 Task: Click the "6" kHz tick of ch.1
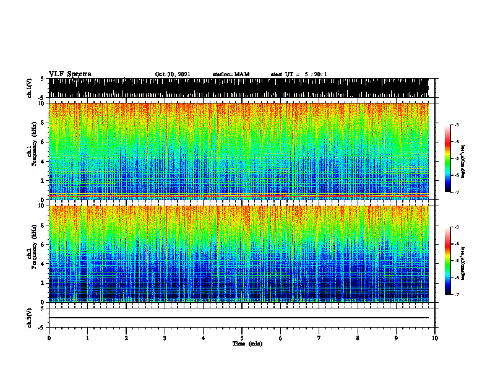43,142
